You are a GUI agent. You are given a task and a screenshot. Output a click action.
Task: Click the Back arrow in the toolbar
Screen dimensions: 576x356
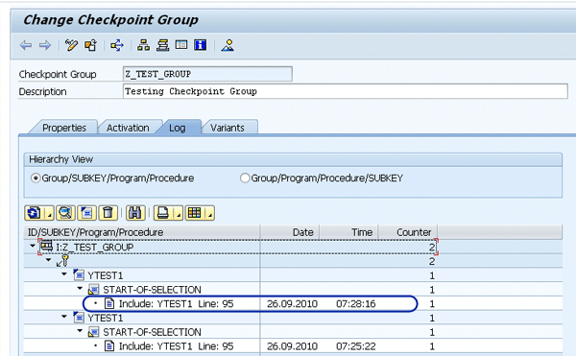(26, 45)
